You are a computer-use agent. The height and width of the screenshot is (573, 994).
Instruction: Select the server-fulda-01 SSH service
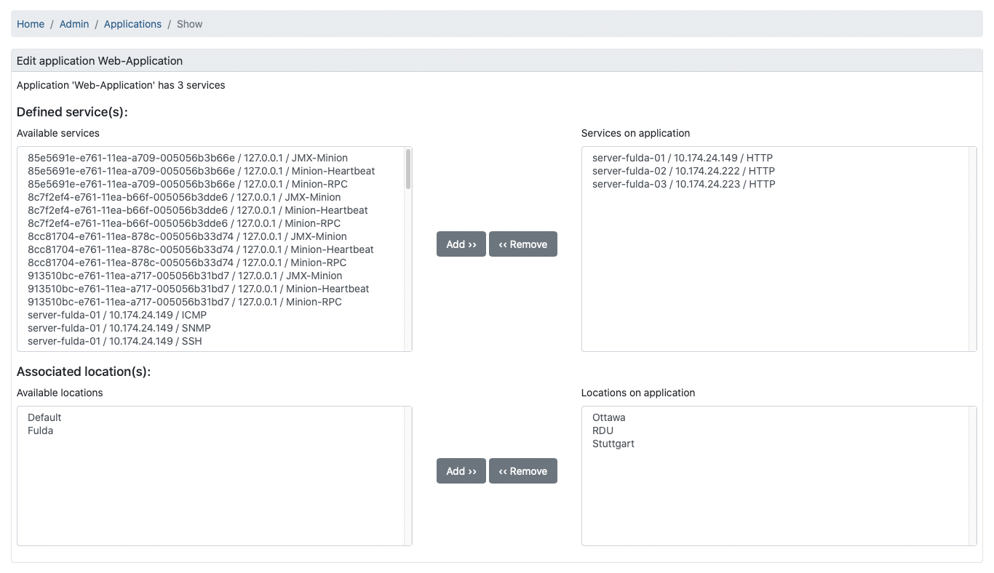[x=114, y=341]
